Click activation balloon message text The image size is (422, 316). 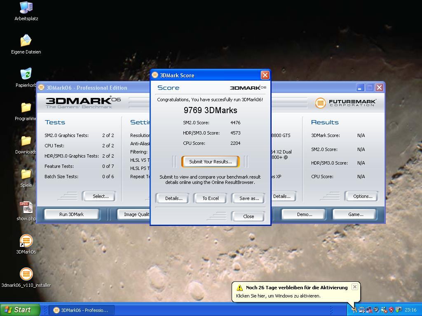click(x=278, y=296)
